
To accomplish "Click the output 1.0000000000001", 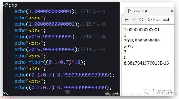I will tap(142, 30).
